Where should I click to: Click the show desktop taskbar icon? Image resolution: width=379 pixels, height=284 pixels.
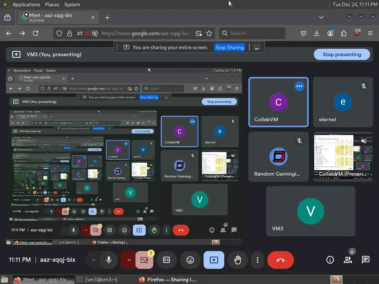coord(4,280)
